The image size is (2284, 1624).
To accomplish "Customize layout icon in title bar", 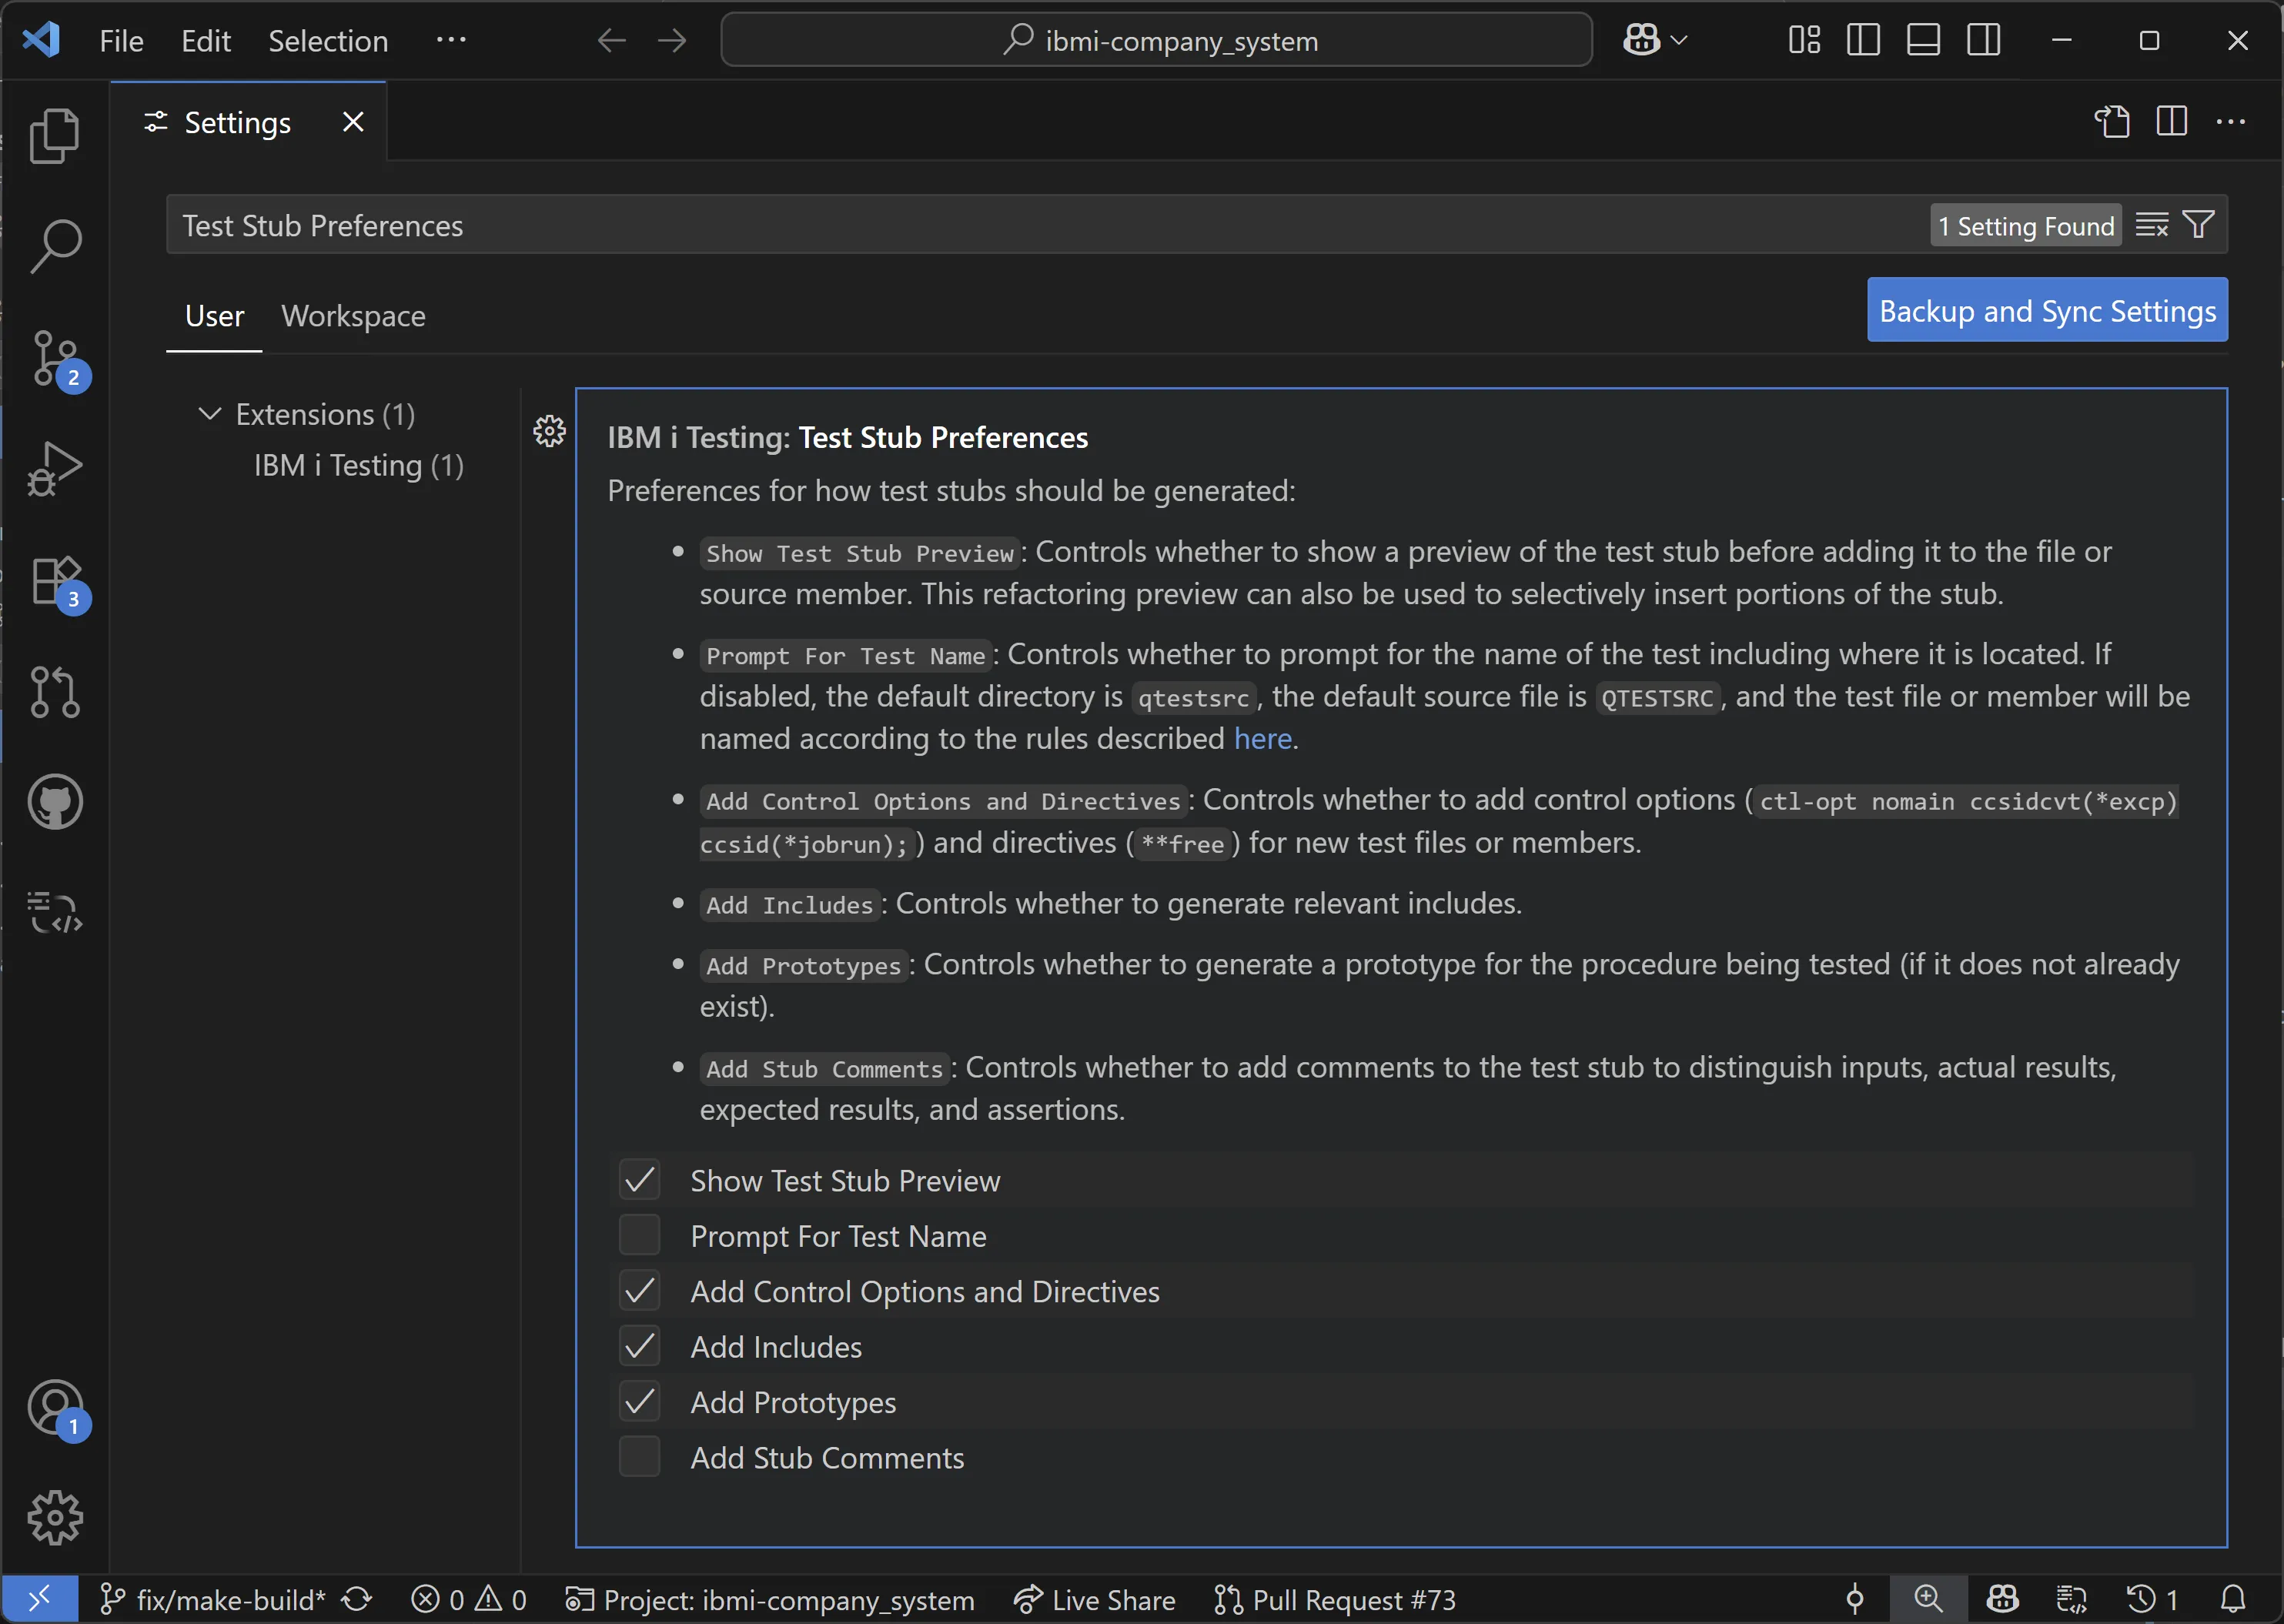I will point(1805,40).
